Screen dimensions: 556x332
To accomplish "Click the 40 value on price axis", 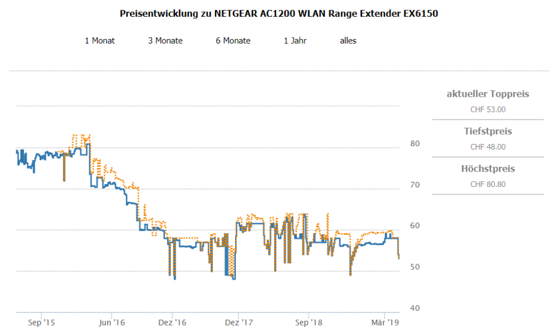I will pos(415,308).
